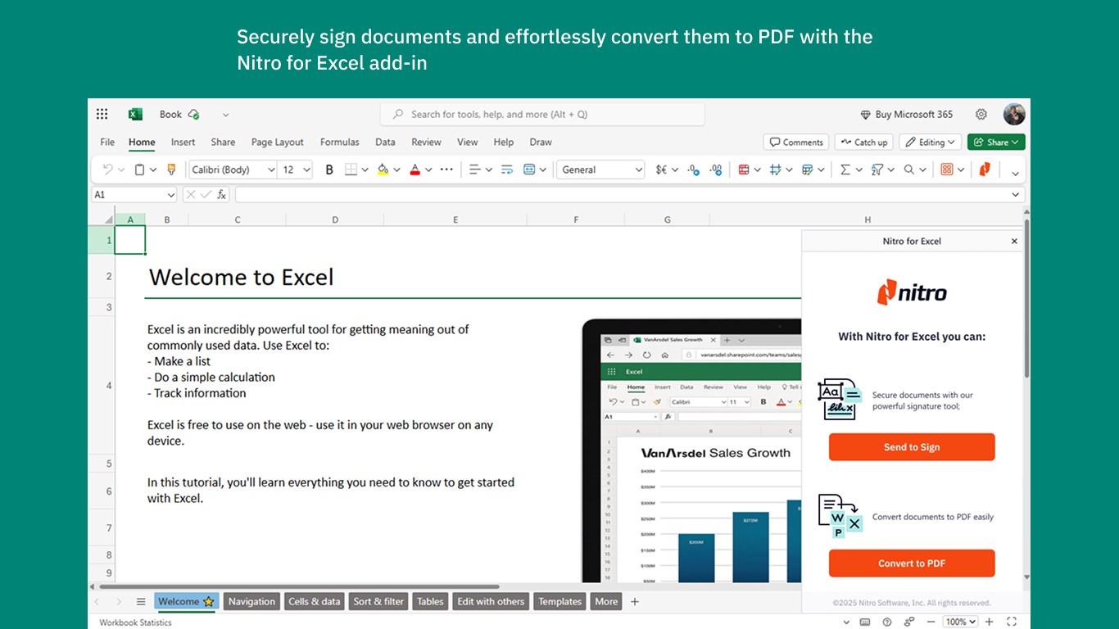The width and height of the screenshot is (1119, 629).
Task: Click the Find magnifier icon
Action: click(x=909, y=170)
